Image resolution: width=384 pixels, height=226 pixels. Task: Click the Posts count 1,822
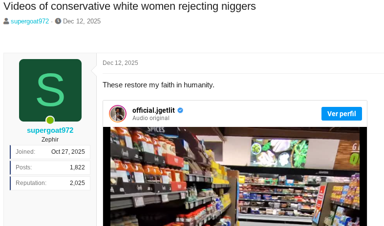tap(77, 167)
